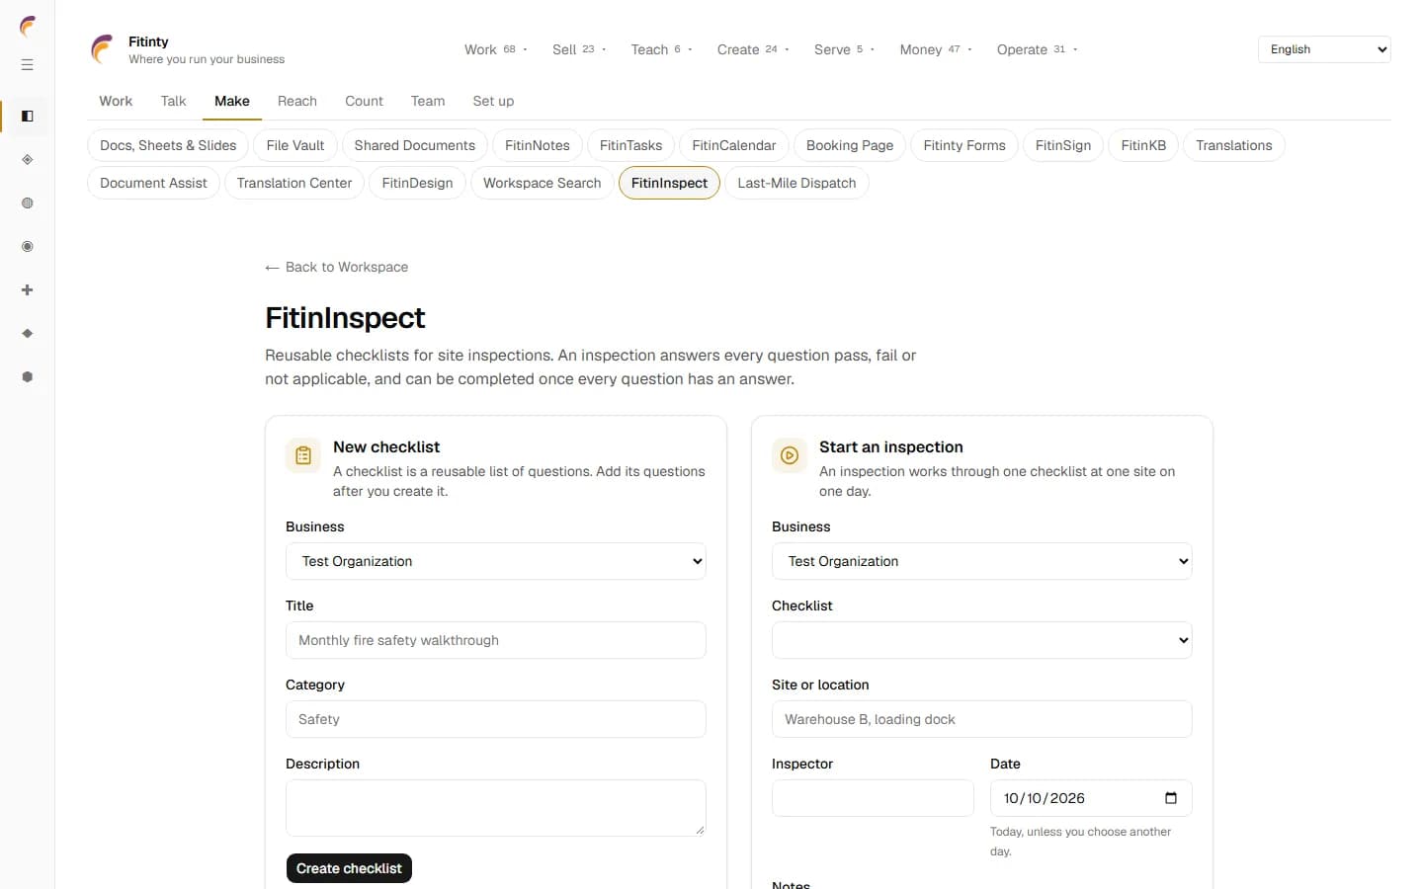Open the Checklist dropdown
Viewport: 1423px width, 889px height.
coord(982,640)
